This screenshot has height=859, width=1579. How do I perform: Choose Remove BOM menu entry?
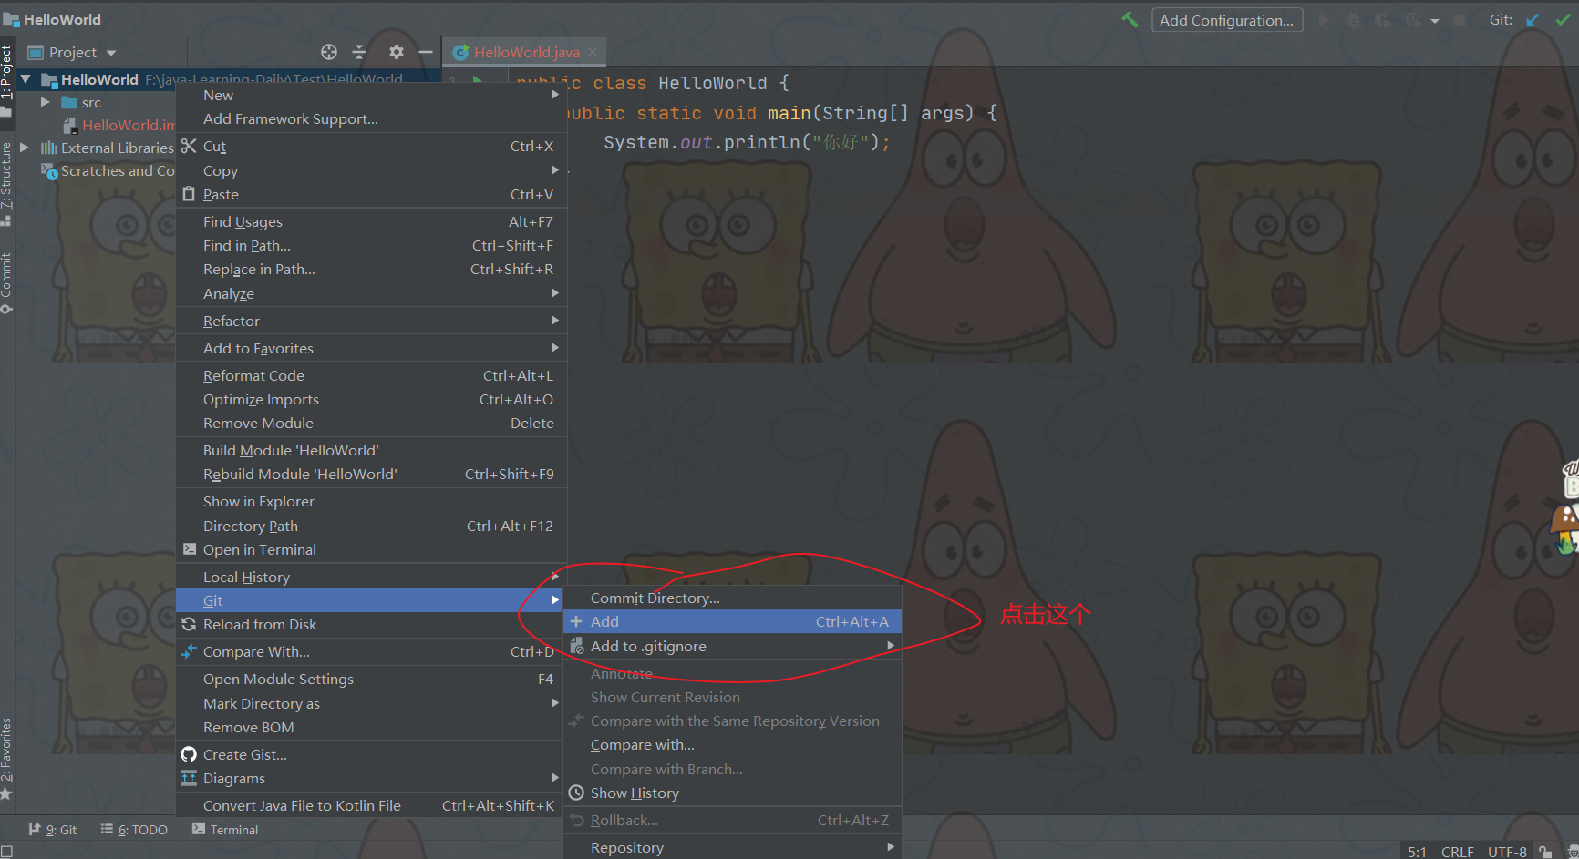coord(371,727)
